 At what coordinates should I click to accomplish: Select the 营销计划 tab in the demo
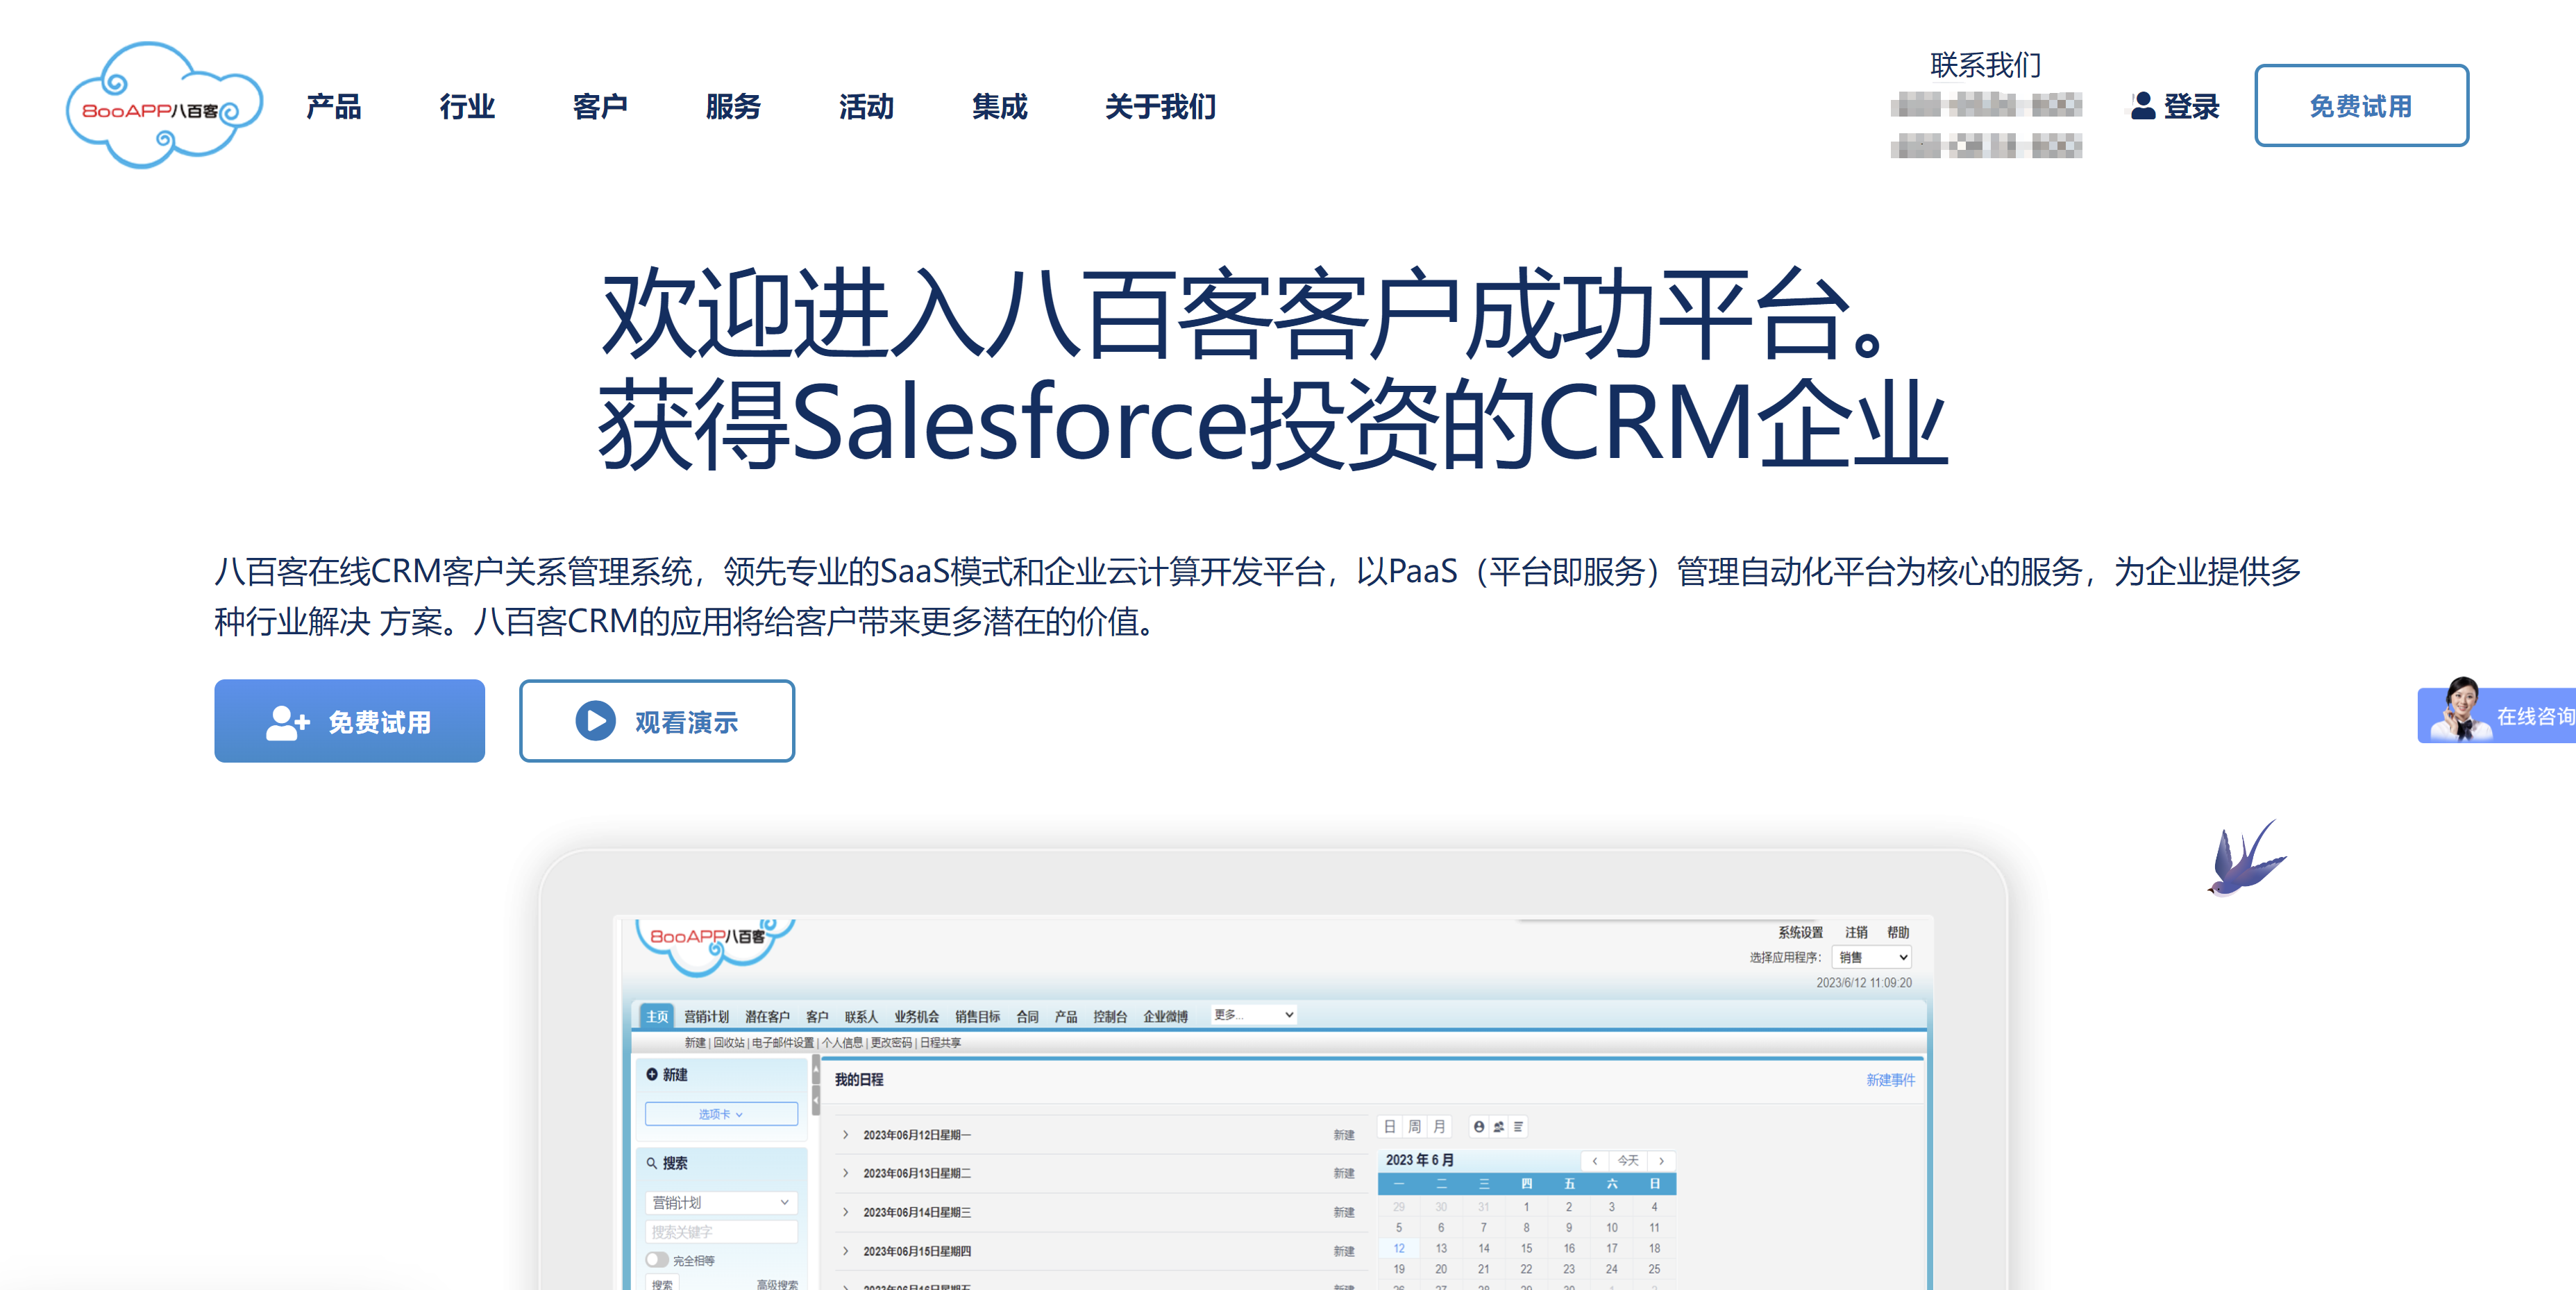coord(706,1016)
